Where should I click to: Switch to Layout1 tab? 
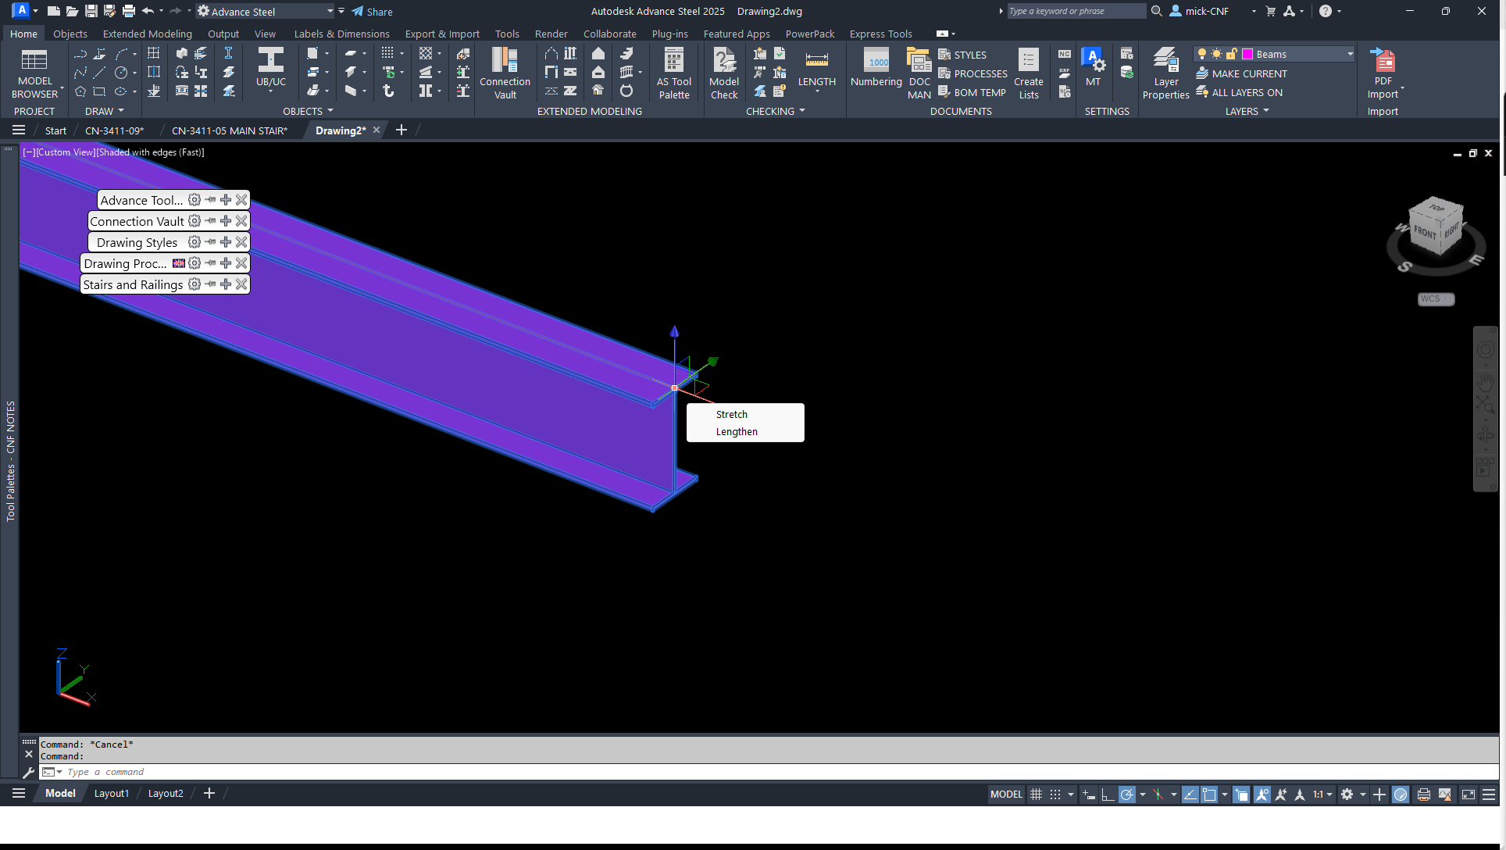point(112,793)
